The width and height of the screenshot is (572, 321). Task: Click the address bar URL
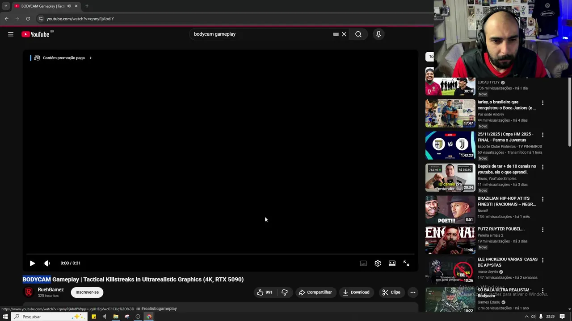(80, 19)
